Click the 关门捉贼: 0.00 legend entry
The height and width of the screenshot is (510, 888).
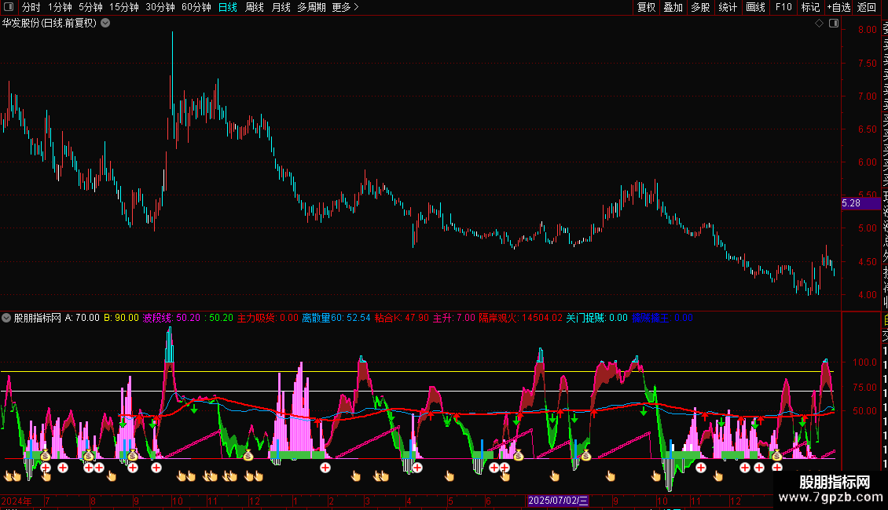(597, 318)
